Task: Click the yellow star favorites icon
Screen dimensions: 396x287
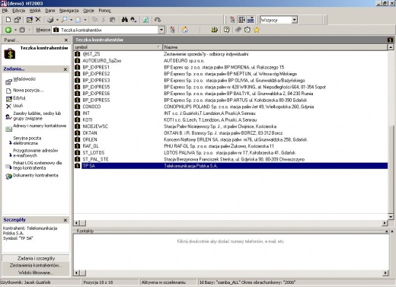Action: coord(257,30)
